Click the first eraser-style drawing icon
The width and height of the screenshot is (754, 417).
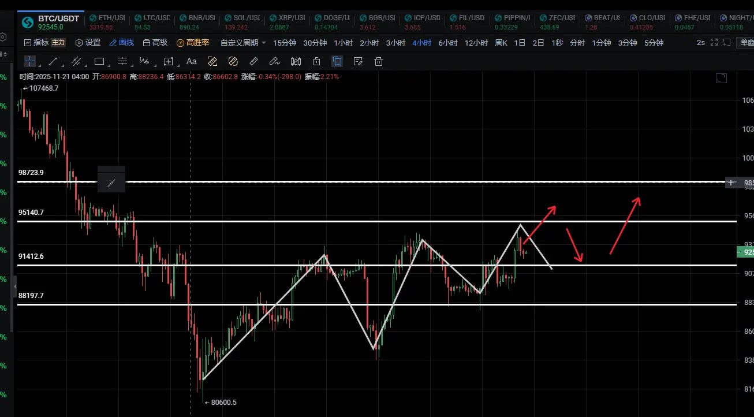tap(212, 61)
